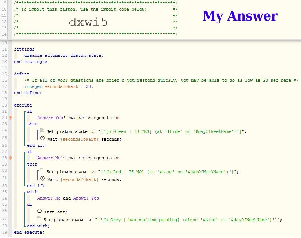This screenshot has height=238, width=301.
Task: Click the 'settings' keyword on line 11
Action: click(24, 49)
